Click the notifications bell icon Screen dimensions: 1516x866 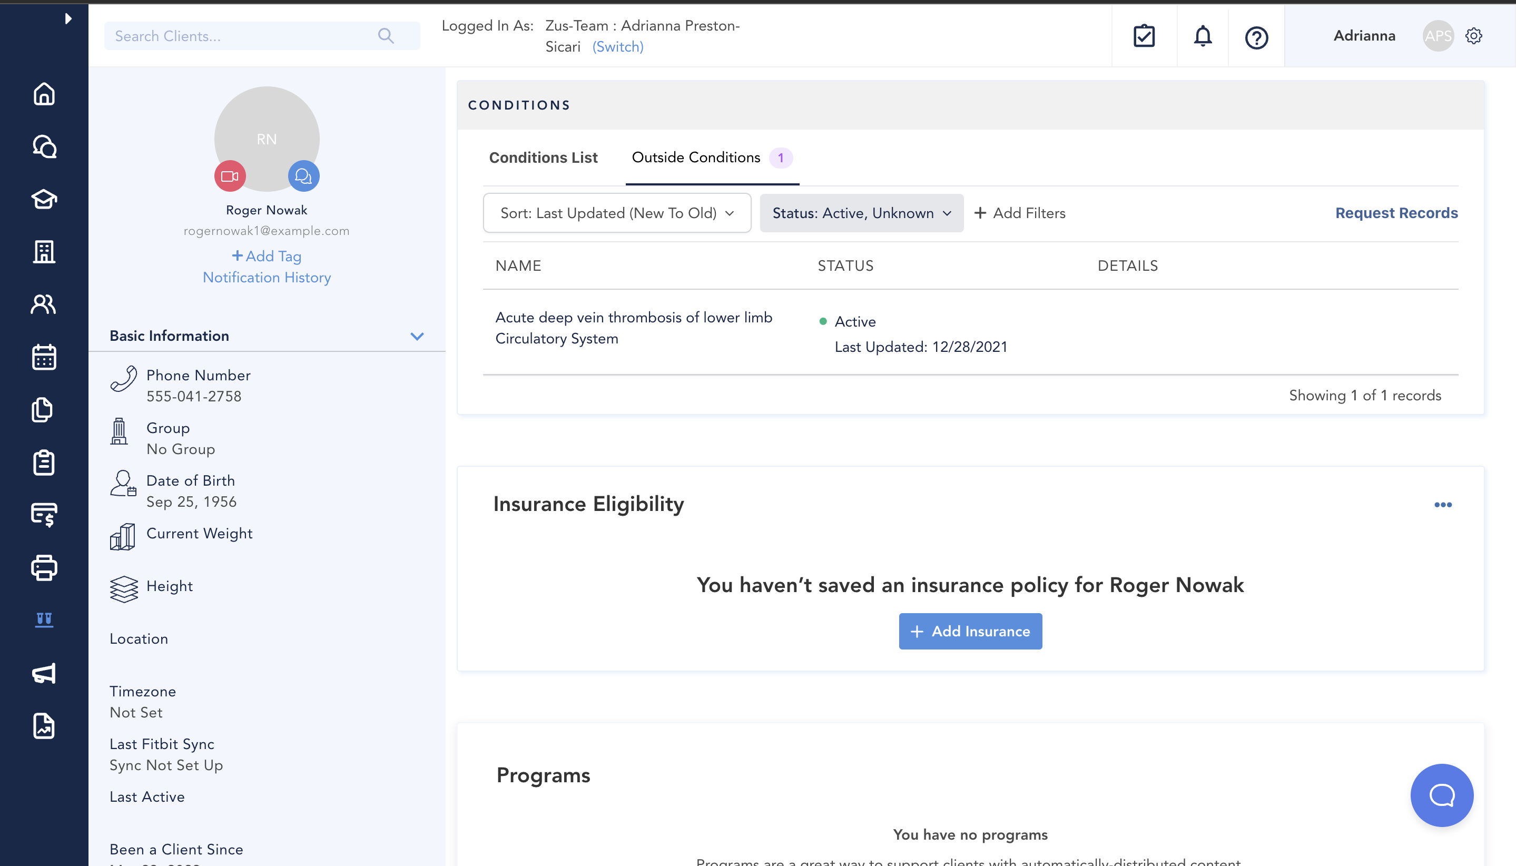1202,36
